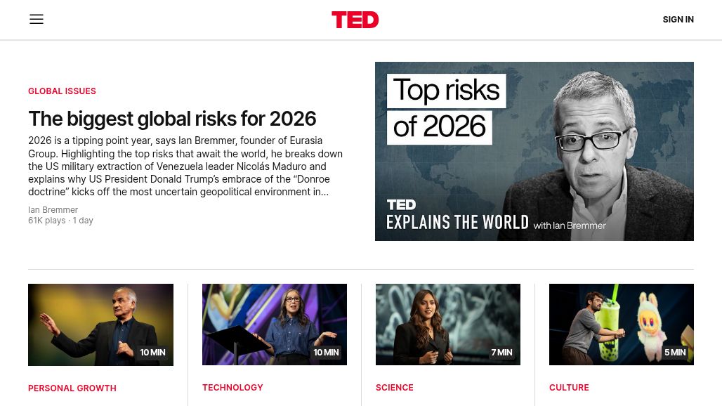This screenshot has width=722, height=406.
Task: Click the talk description starting '2026 is a tipping point'
Action: [x=185, y=166]
